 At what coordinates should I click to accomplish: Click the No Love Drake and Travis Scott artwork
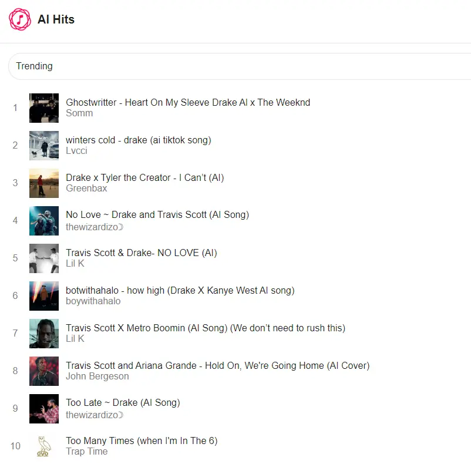tap(44, 221)
